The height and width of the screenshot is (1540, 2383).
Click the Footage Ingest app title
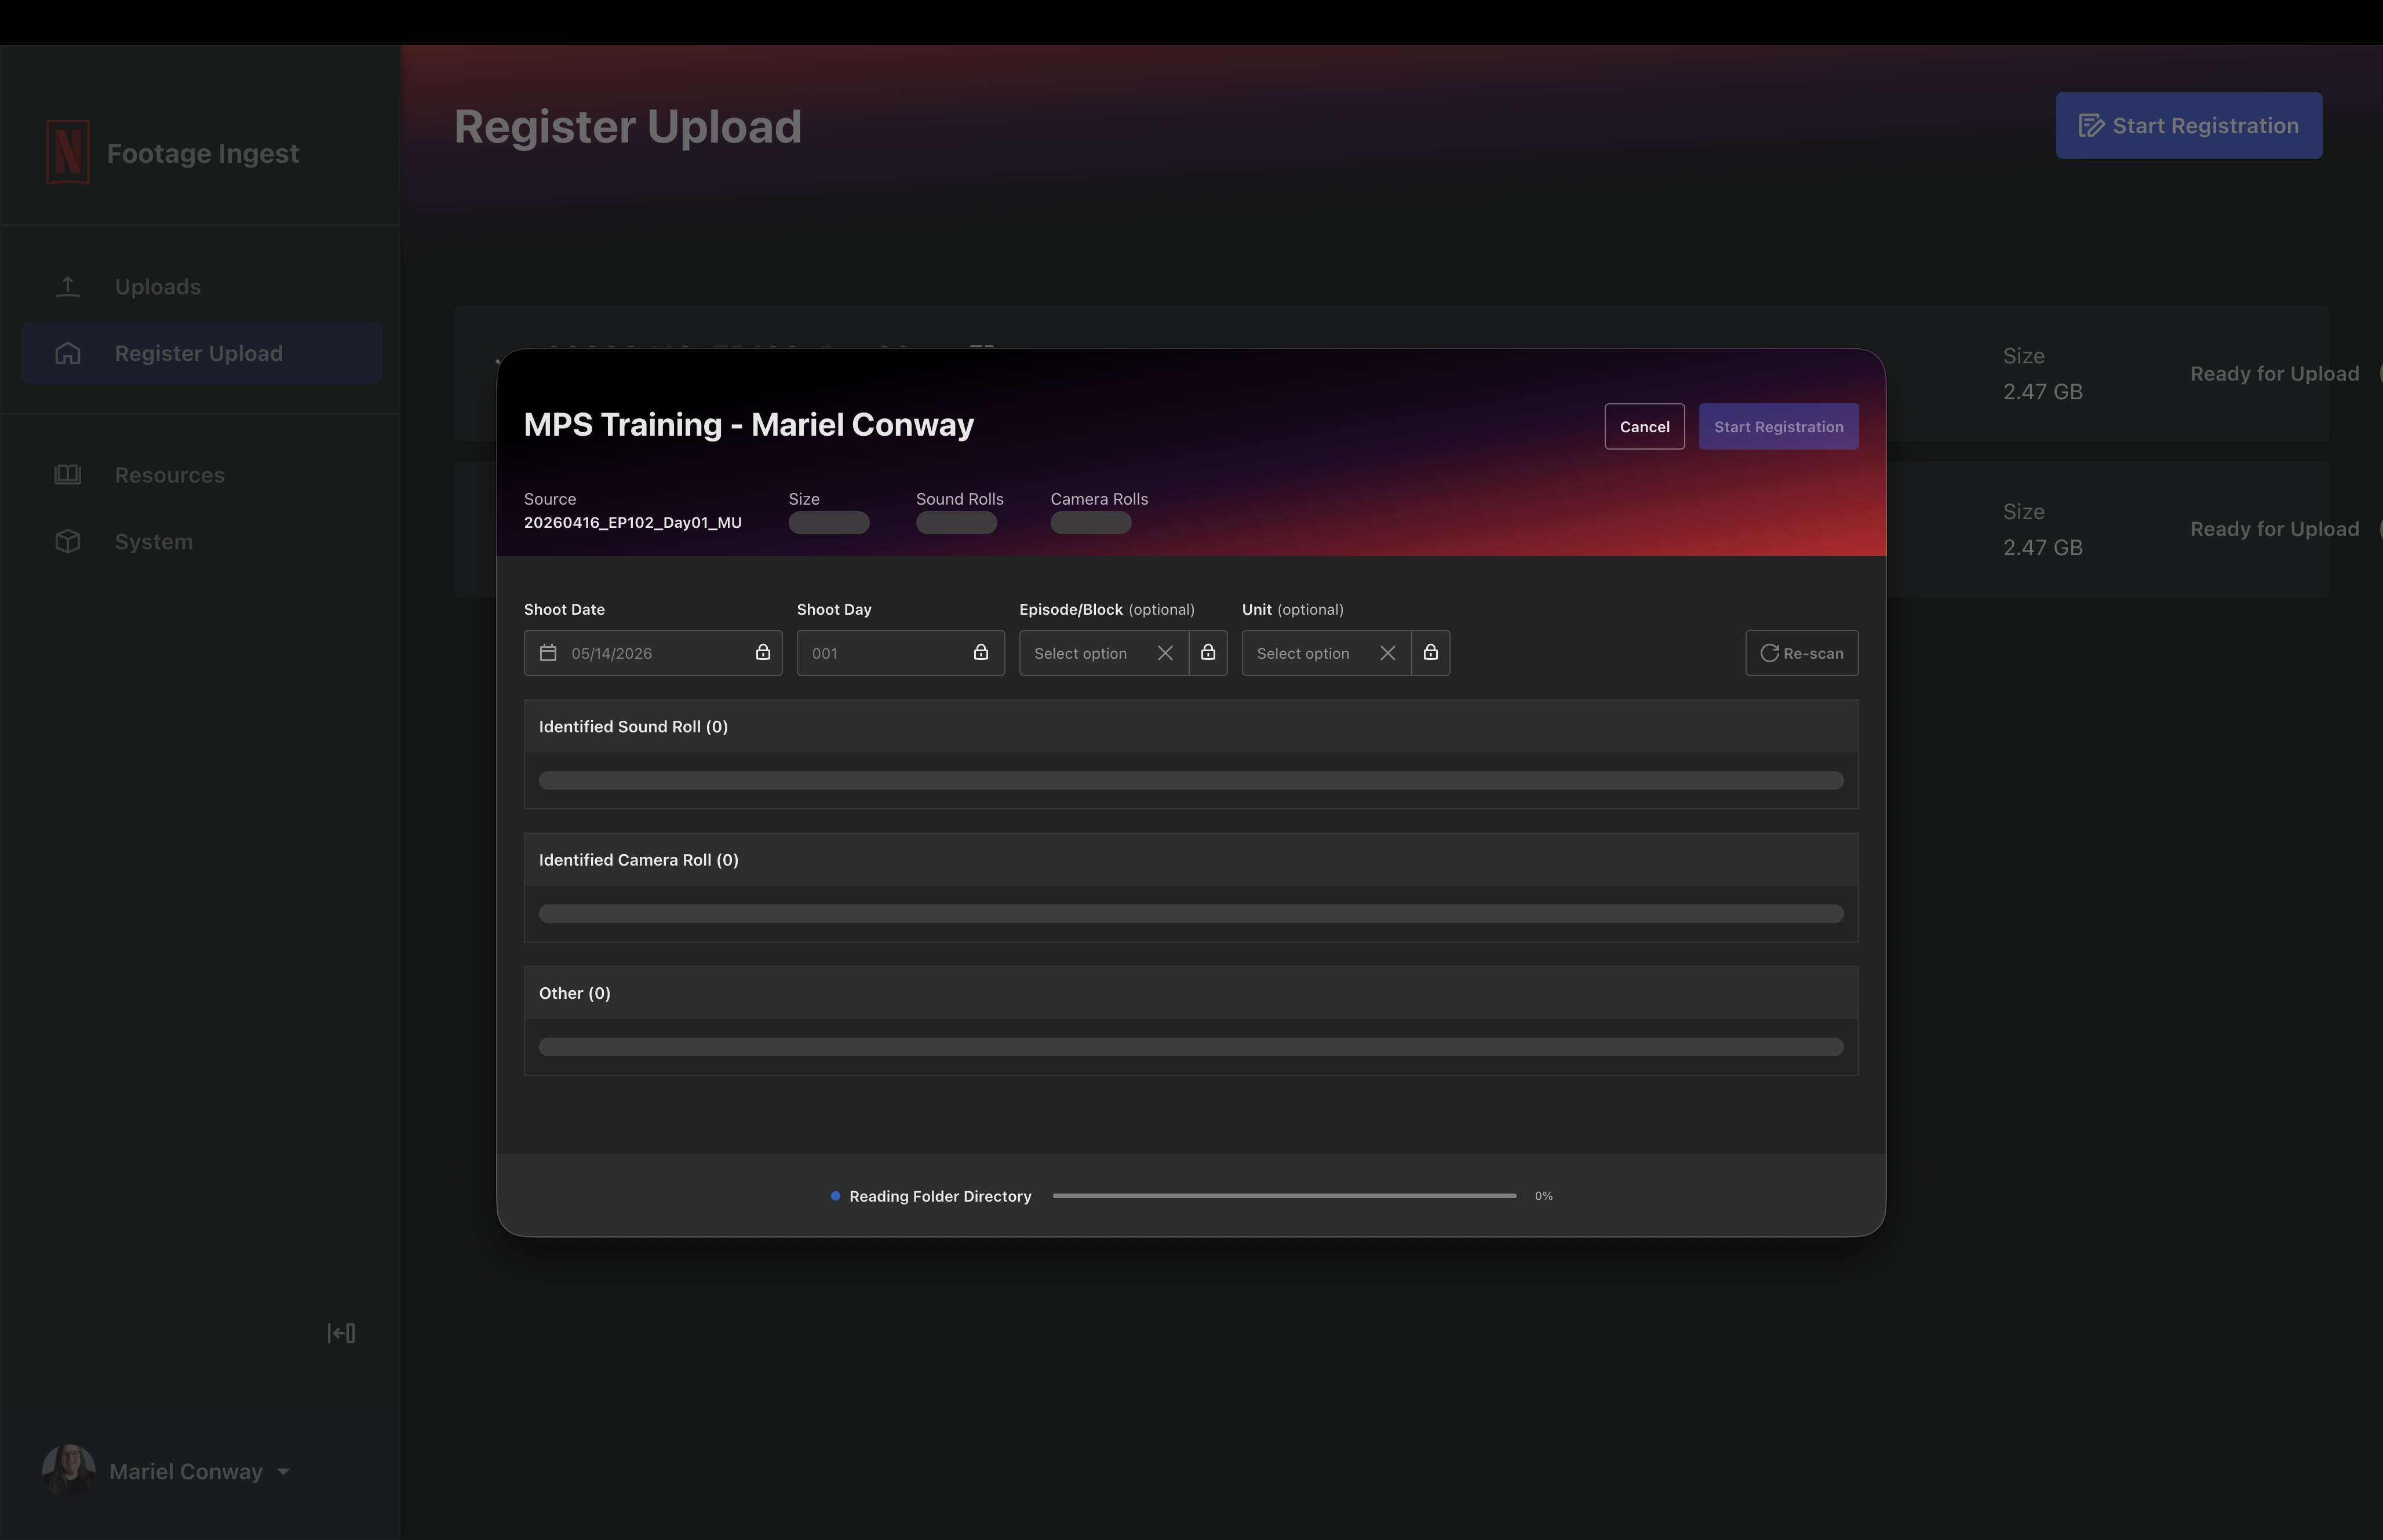coord(203,153)
